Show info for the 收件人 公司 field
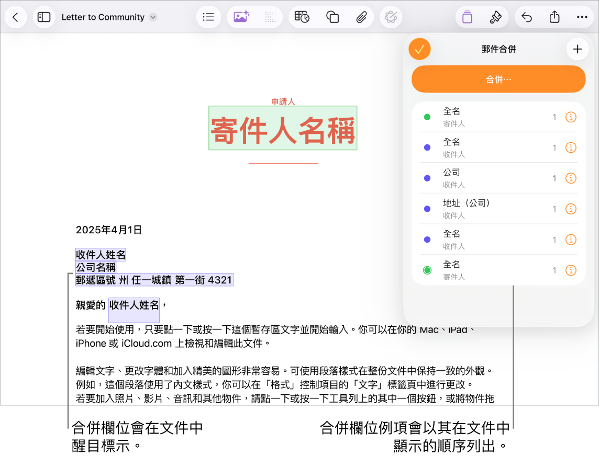 571,178
